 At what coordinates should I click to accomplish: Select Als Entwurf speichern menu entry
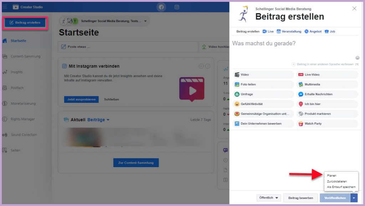point(341,187)
